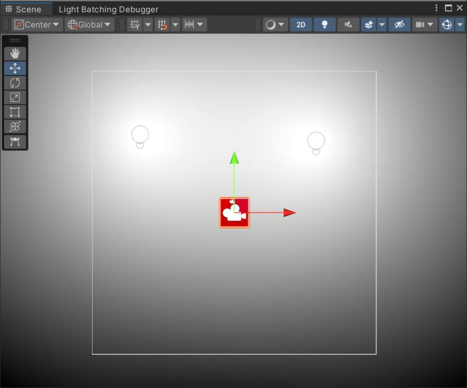Click the green Y-axis move arrow
The width and height of the screenshot is (467, 388).
pyautogui.click(x=235, y=158)
